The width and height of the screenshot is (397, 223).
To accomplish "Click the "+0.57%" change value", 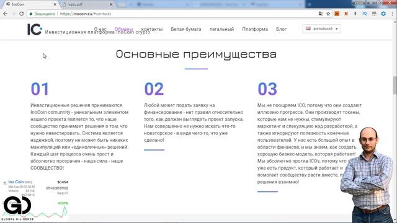I will point(63,203).
